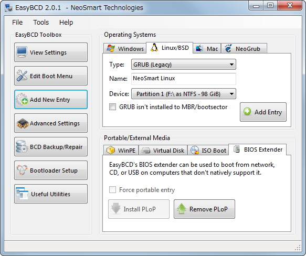Click the monitor icon on View Settings
This screenshot has width=306, height=256.
[22, 52]
